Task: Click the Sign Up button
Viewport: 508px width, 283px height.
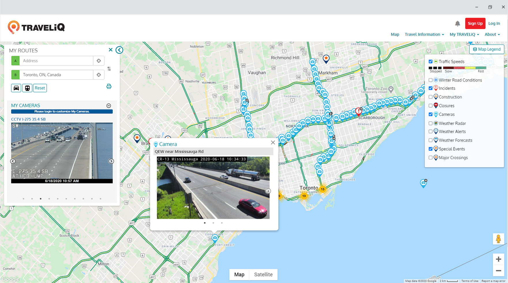Action: [475, 23]
